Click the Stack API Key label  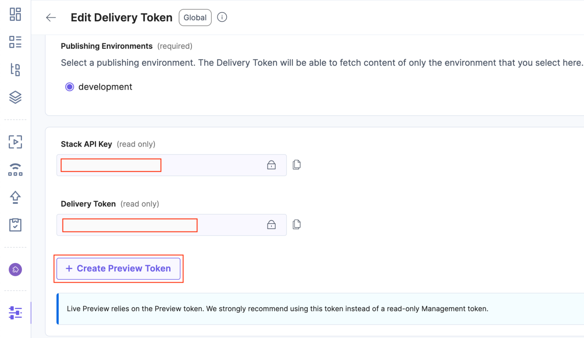pos(86,144)
